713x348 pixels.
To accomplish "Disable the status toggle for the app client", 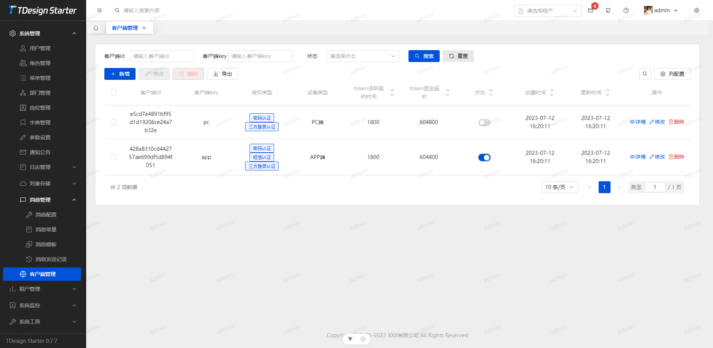I will pos(484,157).
